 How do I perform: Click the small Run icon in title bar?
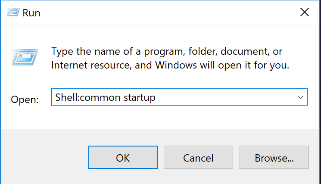(12, 12)
